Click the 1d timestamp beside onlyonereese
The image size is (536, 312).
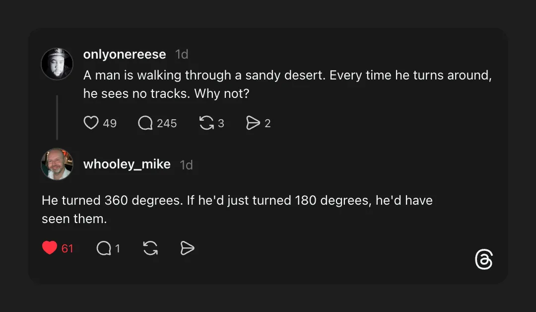[182, 54]
